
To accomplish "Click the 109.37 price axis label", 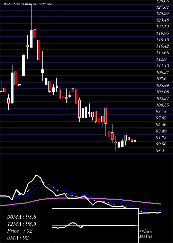I will click(163, 73).
